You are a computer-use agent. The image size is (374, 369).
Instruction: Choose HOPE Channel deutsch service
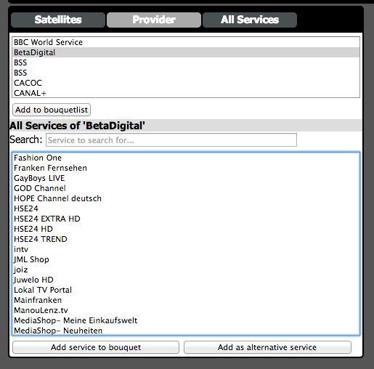click(x=186, y=198)
